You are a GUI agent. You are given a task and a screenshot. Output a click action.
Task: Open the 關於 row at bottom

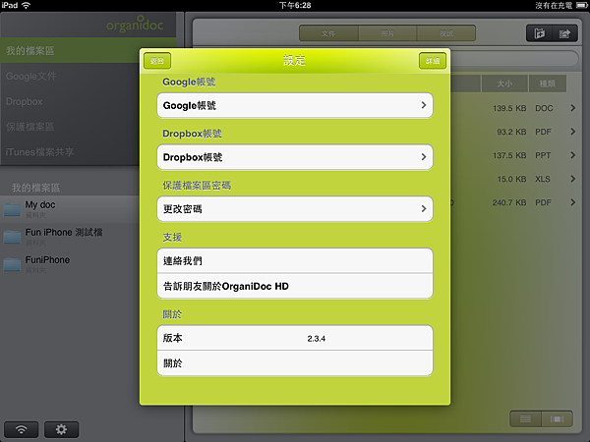click(x=295, y=363)
